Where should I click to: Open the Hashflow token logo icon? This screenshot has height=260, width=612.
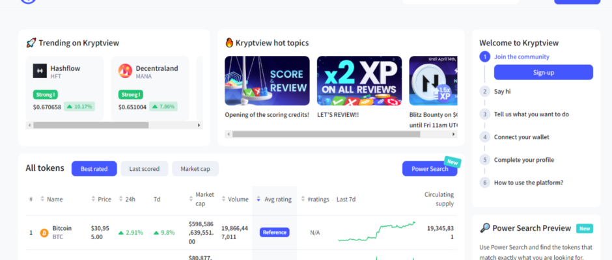click(x=40, y=71)
